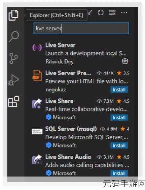Open Live Share Audio extension details
Viewport: 145px width, 190px height.
(80, 165)
